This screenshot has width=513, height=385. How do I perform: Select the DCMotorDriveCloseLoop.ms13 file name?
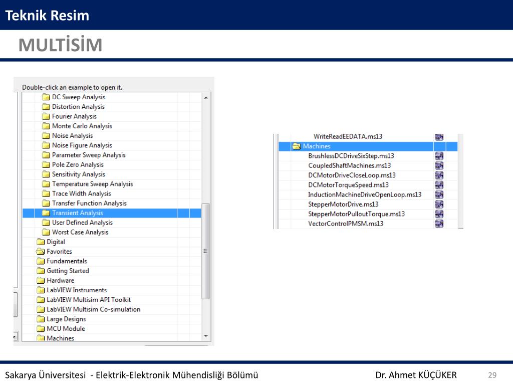(352, 175)
